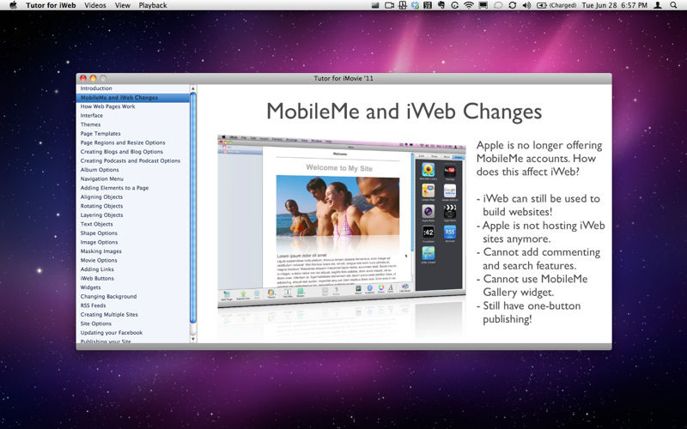Select the Site Options lesson
Image resolution: width=687 pixels, height=429 pixels.
point(133,324)
